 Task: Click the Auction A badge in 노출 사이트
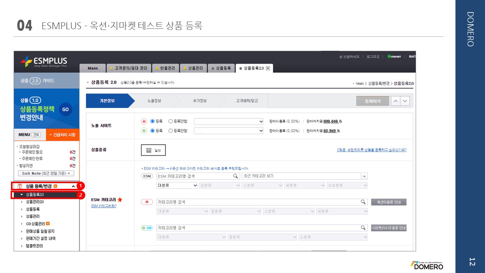pos(144,121)
